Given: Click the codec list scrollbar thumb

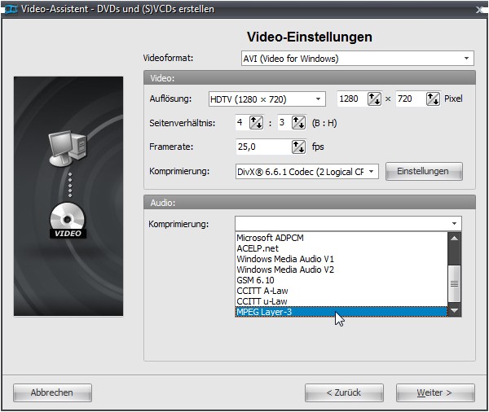Looking at the screenshot, I should (x=455, y=283).
